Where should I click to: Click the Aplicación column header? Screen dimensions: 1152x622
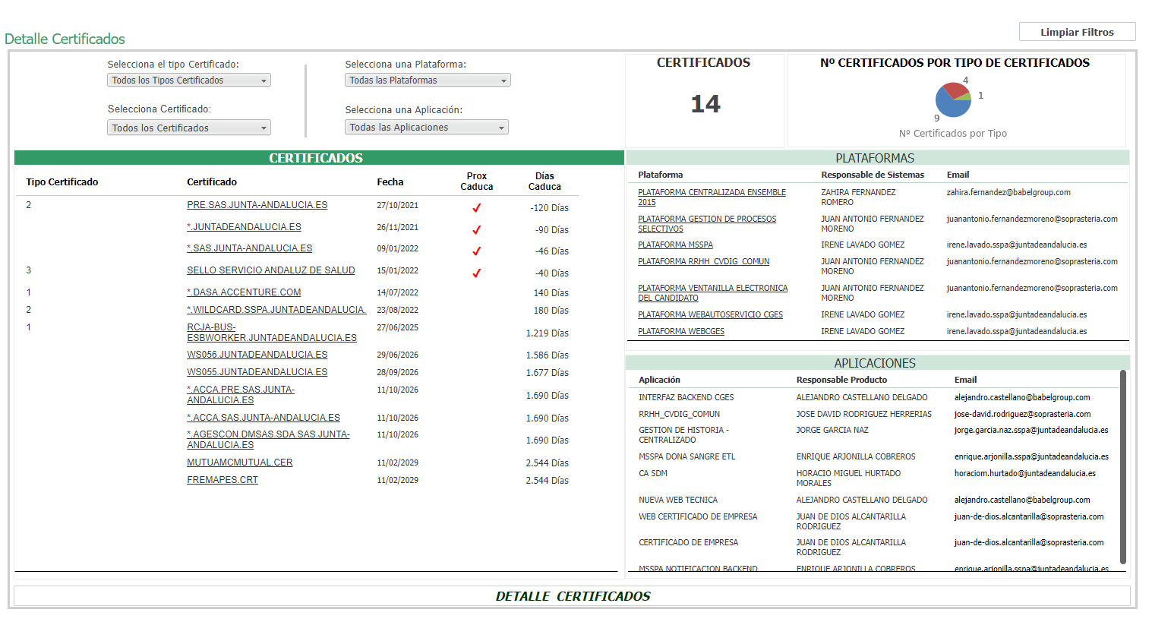coord(659,380)
